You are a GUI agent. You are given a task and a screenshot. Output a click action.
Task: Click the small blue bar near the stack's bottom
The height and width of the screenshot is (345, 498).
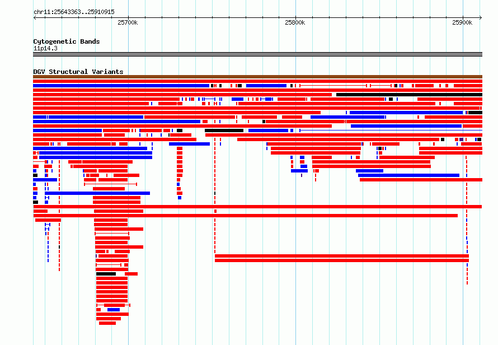click(x=114, y=310)
